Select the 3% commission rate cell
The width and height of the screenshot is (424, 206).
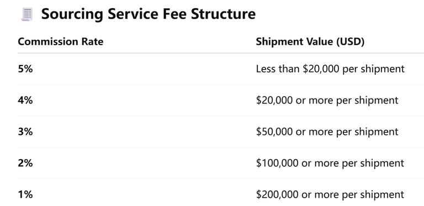pyautogui.click(x=25, y=132)
